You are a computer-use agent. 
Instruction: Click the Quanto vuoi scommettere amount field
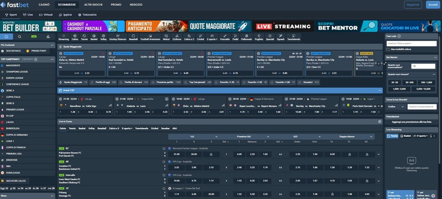pyautogui.click(x=423, y=66)
